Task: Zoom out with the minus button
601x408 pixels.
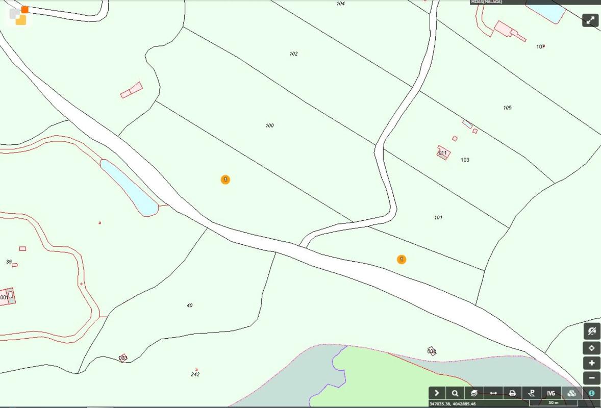Action: (591, 378)
